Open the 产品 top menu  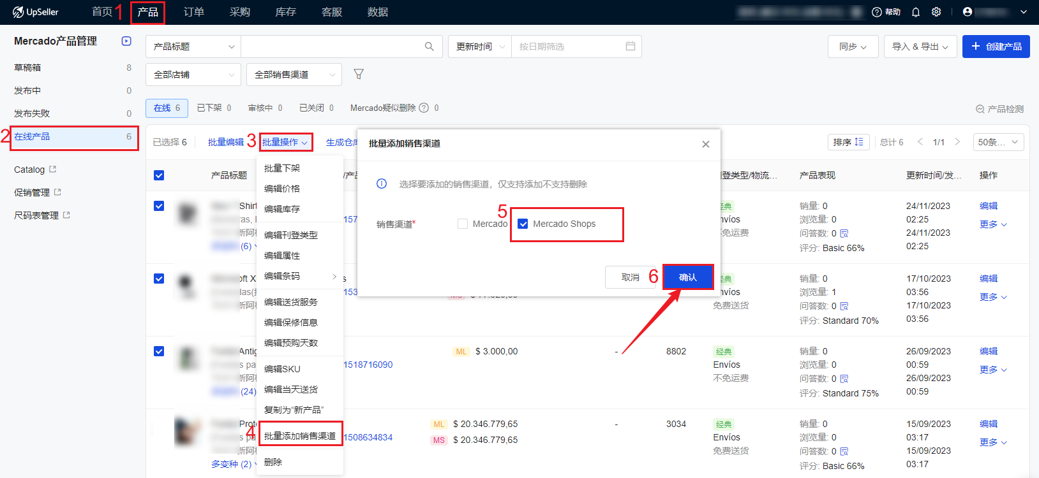[x=148, y=12]
